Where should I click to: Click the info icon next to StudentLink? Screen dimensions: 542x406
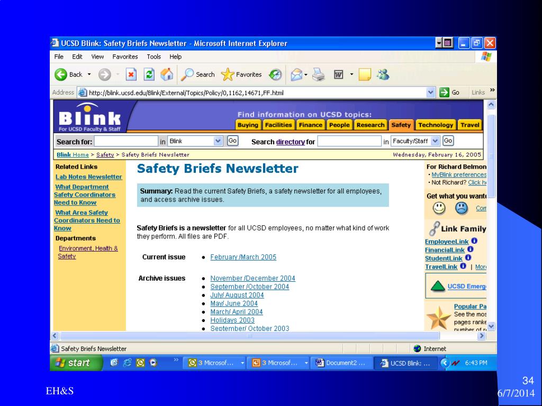468,257
